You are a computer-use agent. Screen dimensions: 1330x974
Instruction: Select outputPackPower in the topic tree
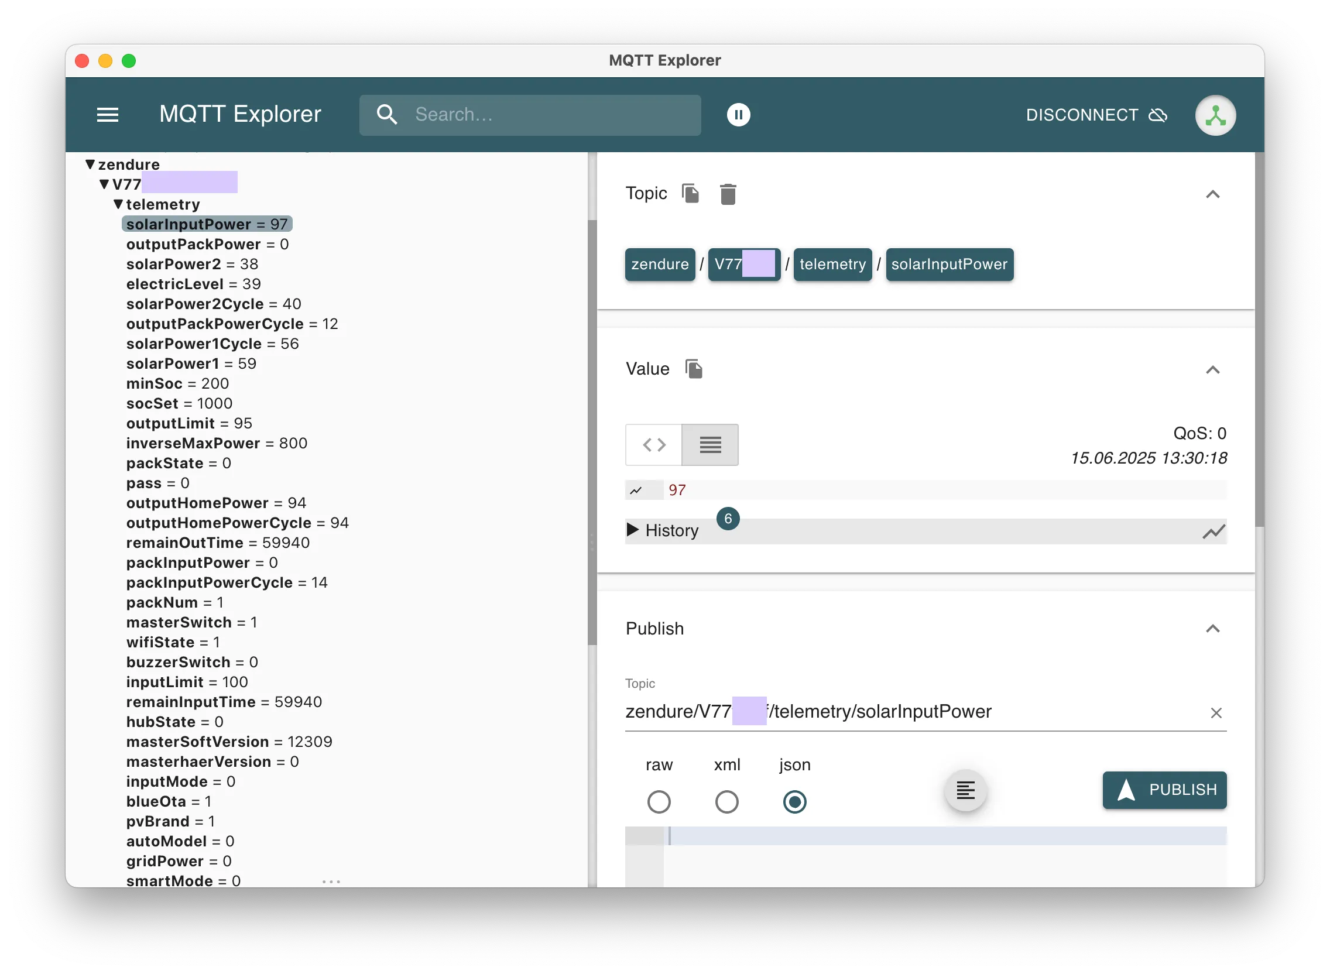[x=193, y=244]
